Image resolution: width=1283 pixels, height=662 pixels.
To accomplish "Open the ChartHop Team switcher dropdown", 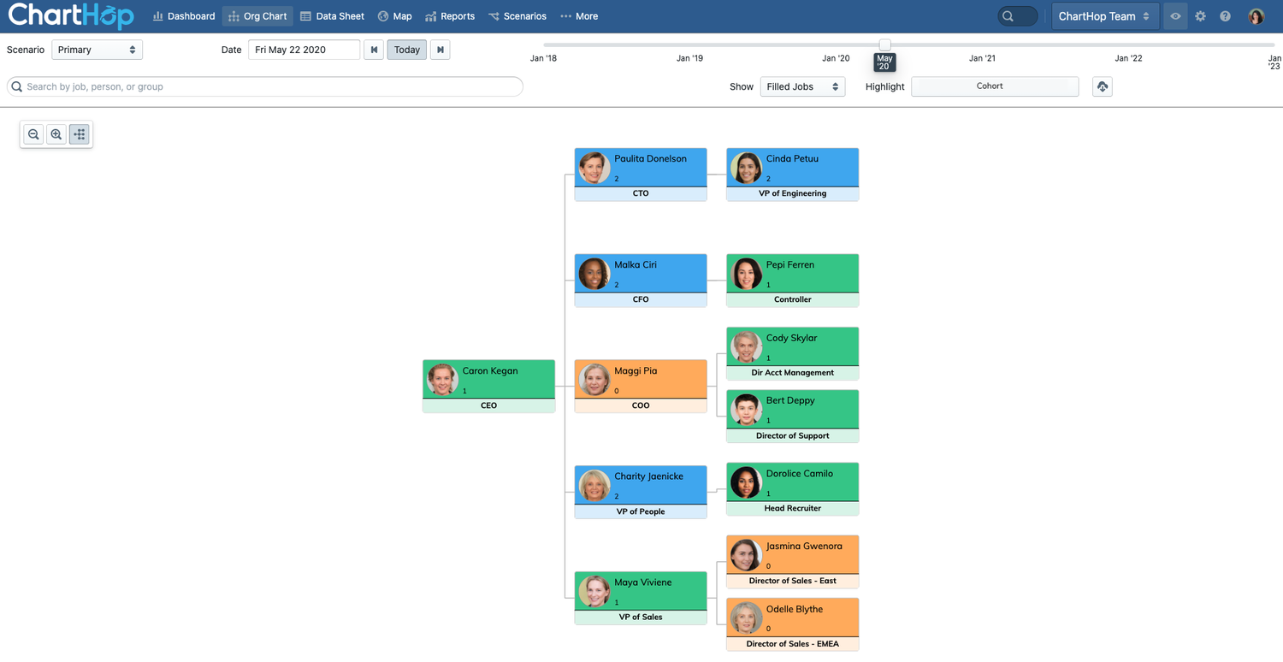I will click(x=1105, y=15).
